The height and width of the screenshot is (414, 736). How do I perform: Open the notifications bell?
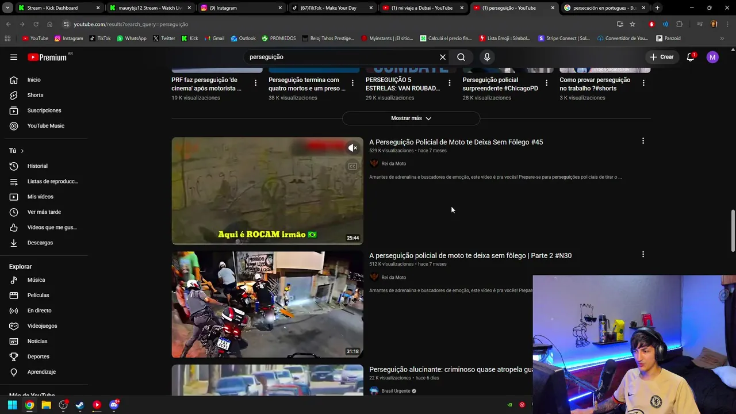pyautogui.click(x=691, y=57)
